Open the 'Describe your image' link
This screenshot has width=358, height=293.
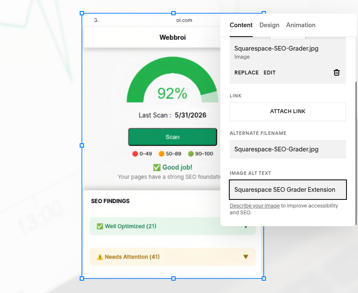point(254,206)
